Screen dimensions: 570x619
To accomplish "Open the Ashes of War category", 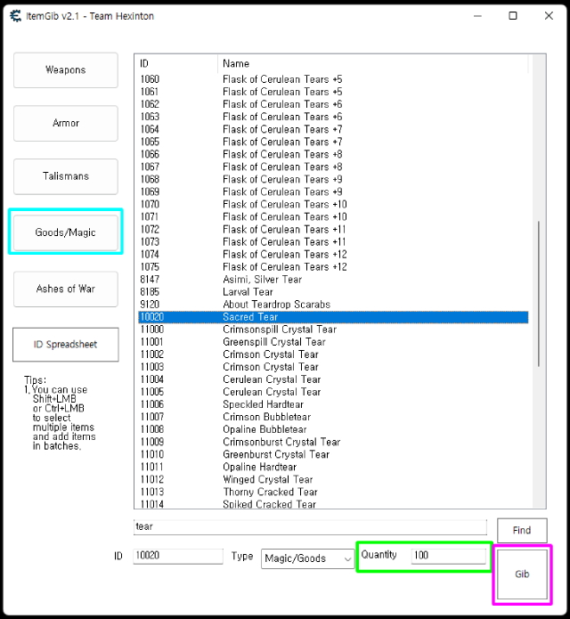I will [66, 289].
